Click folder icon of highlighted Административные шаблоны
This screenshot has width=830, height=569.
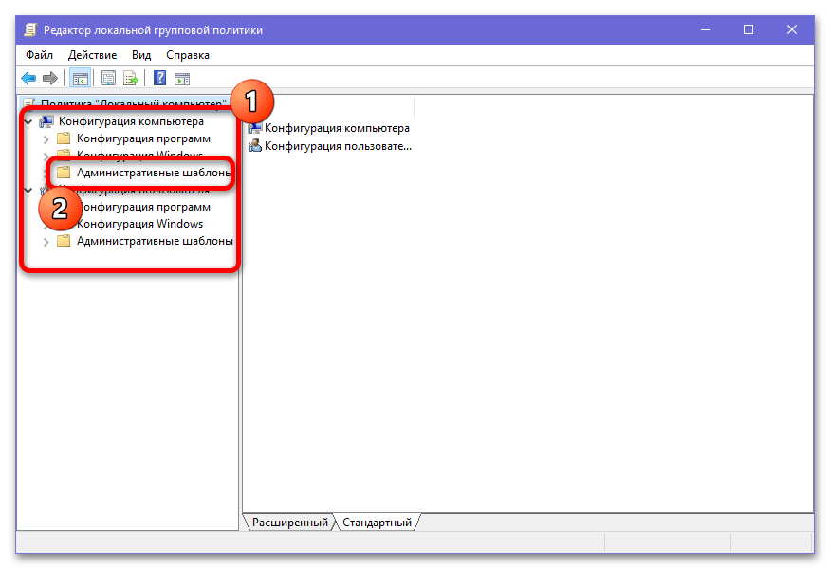click(x=64, y=173)
